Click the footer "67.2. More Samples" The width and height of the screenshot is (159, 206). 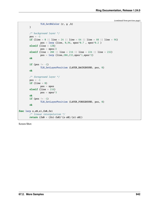(31, 194)
